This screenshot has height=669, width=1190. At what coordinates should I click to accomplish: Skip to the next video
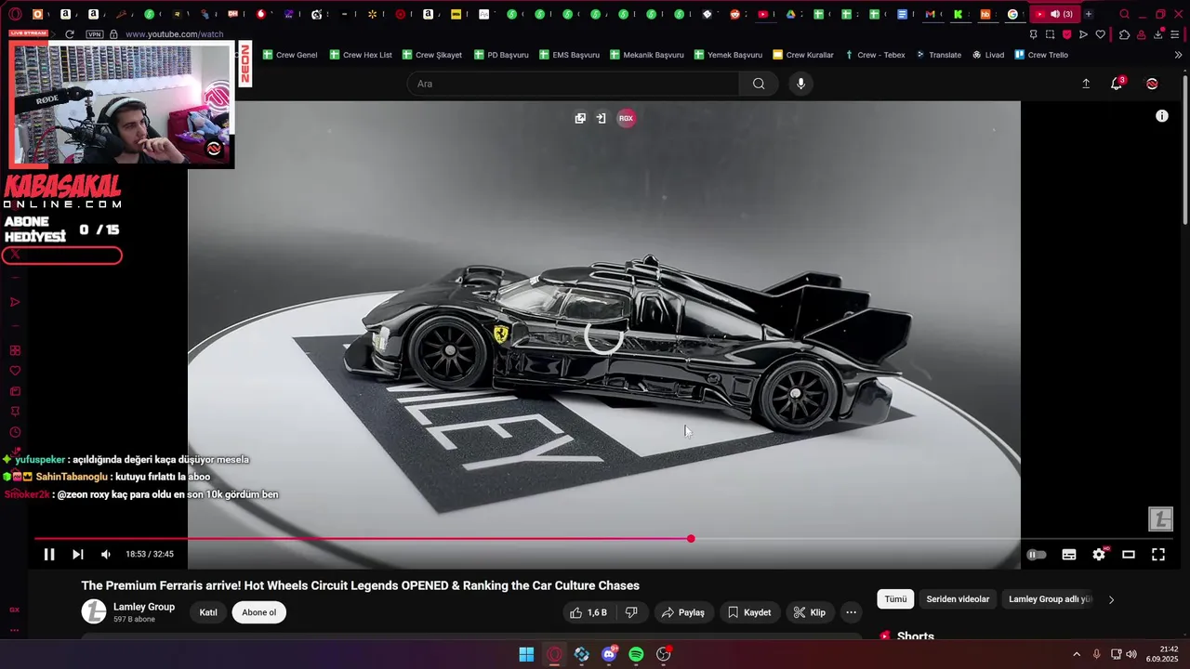tap(78, 555)
